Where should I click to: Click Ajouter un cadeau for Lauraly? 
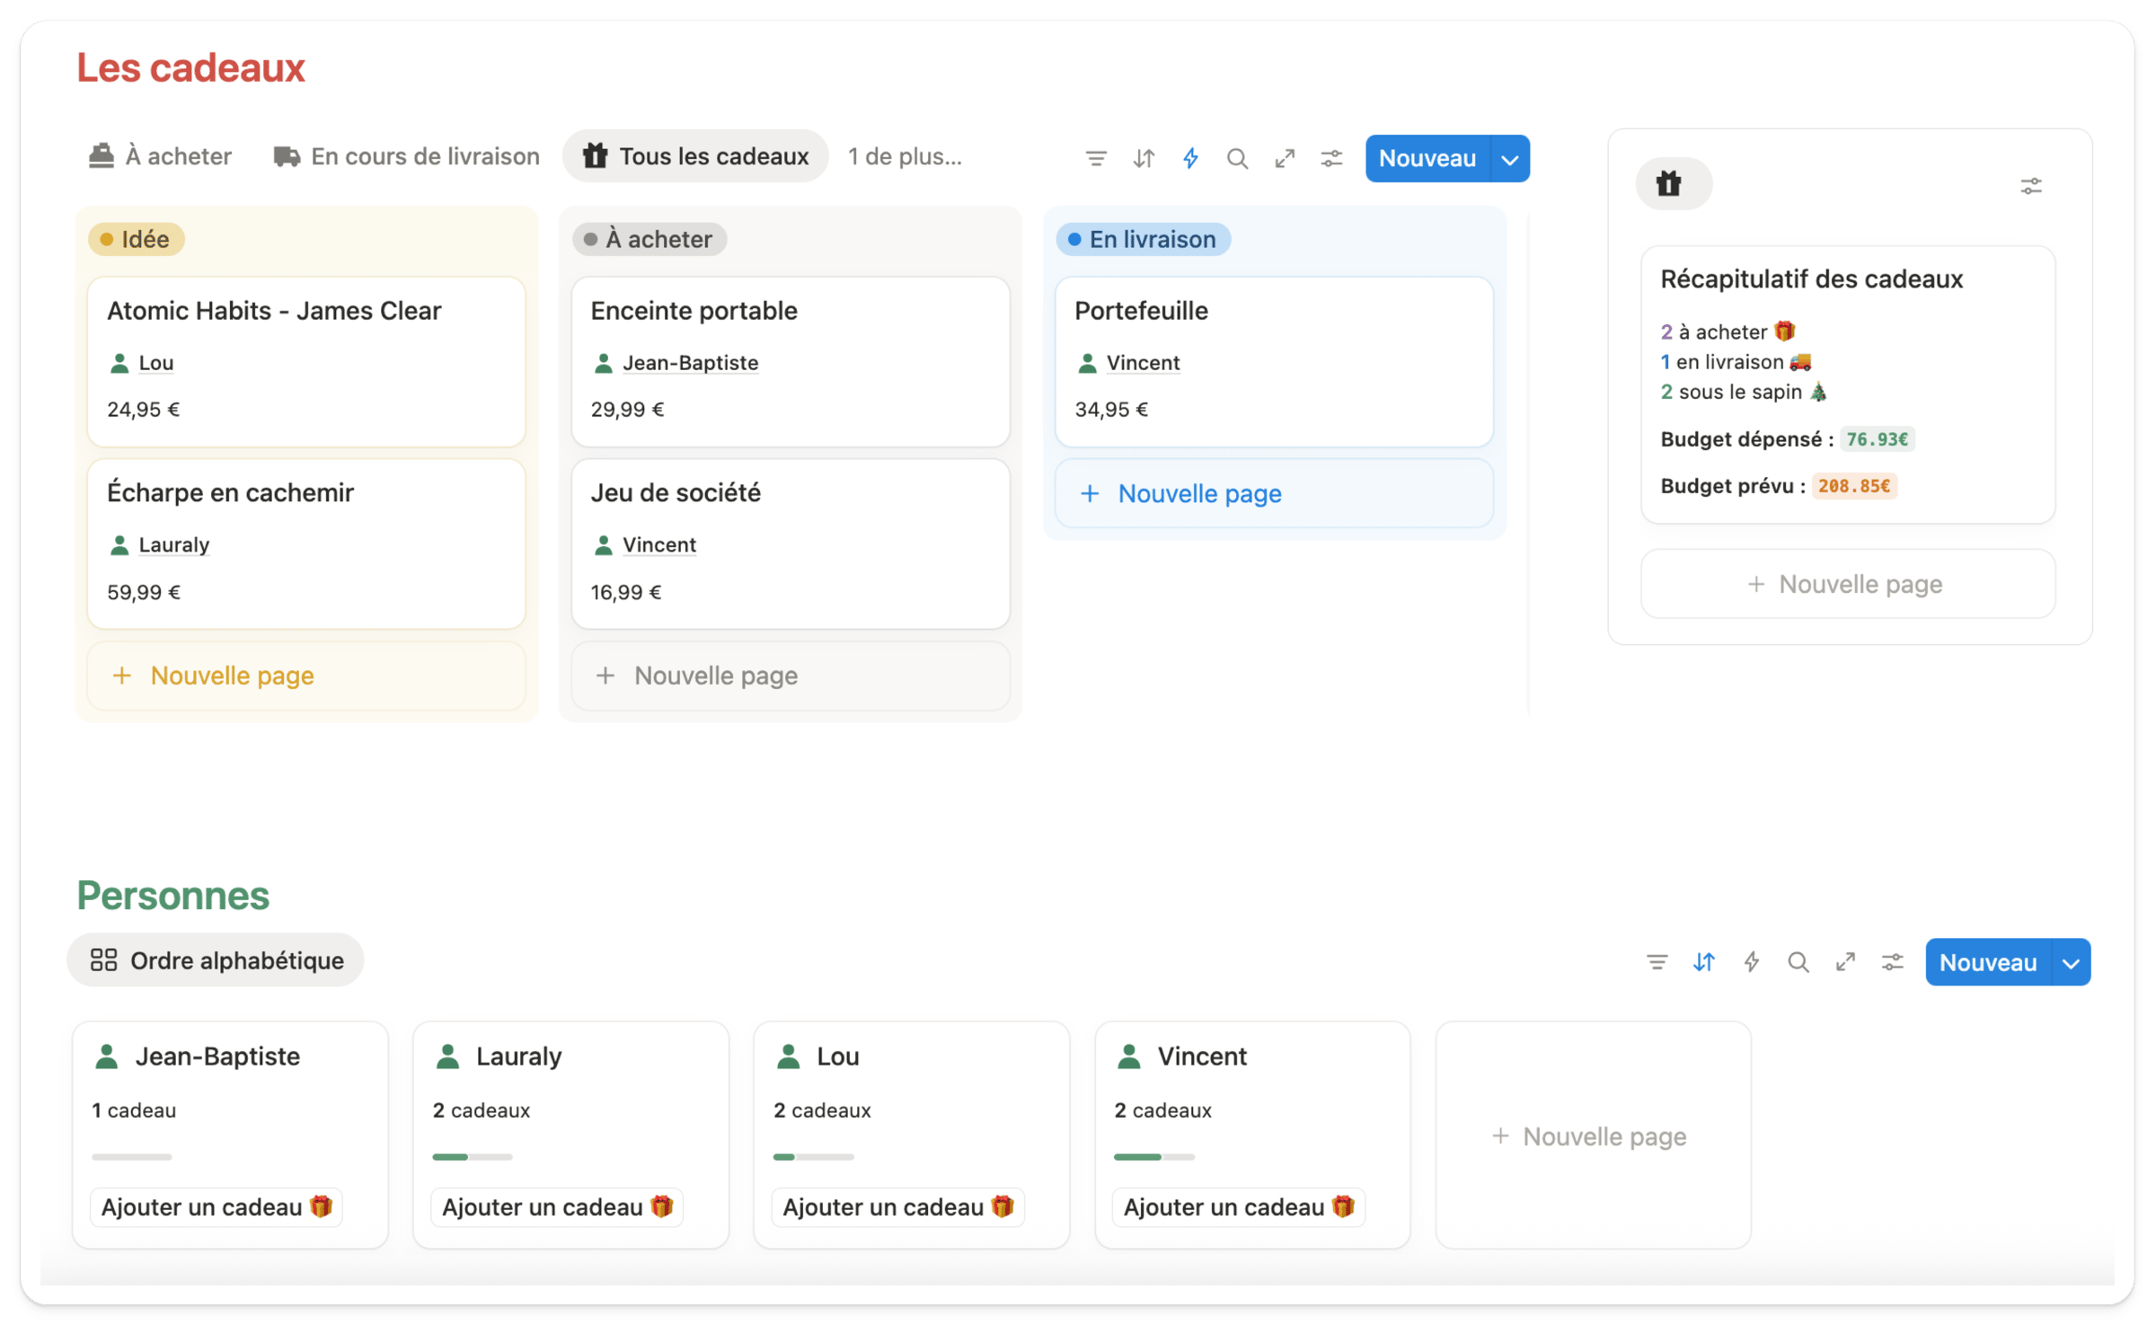tap(557, 1207)
